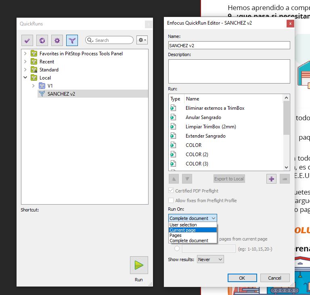Click the OK button
This screenshot has height=295, width=310.
click(x=242, y=278)
